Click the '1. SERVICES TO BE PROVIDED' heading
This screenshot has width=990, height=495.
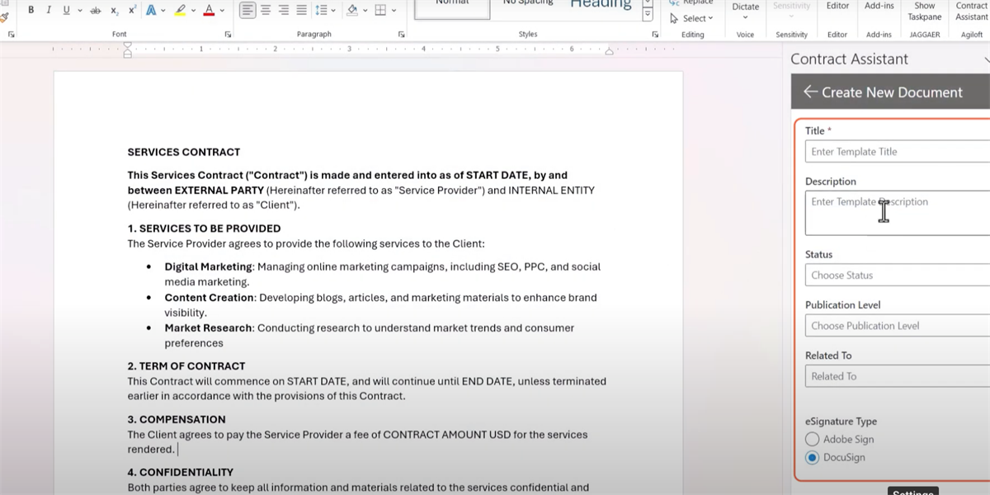[204, 229]
